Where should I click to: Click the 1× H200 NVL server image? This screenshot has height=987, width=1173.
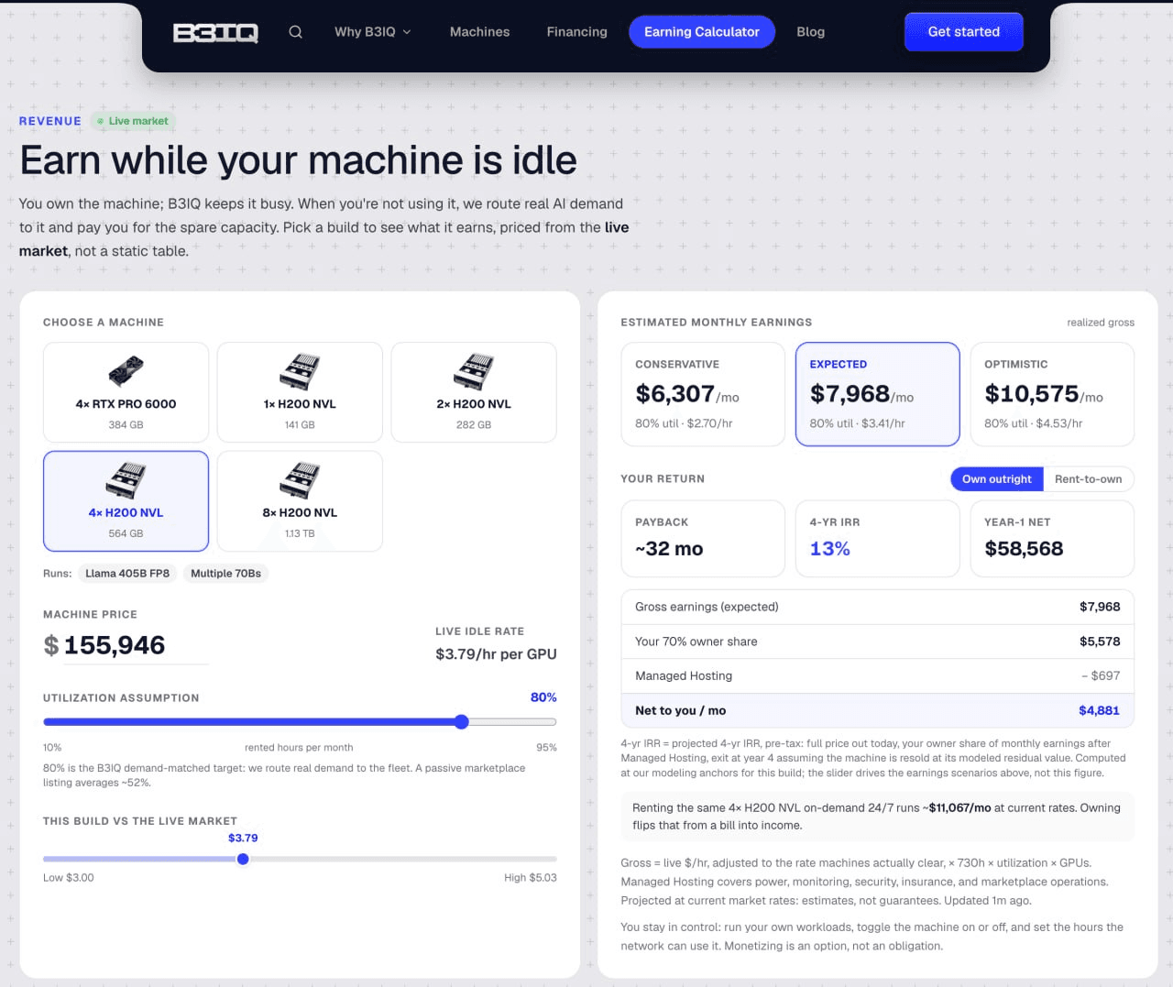(300, 371)
